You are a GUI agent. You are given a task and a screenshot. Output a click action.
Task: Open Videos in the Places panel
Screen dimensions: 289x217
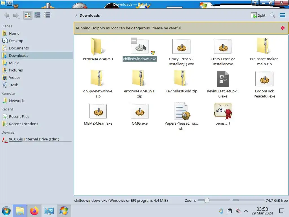coord(36,78)
